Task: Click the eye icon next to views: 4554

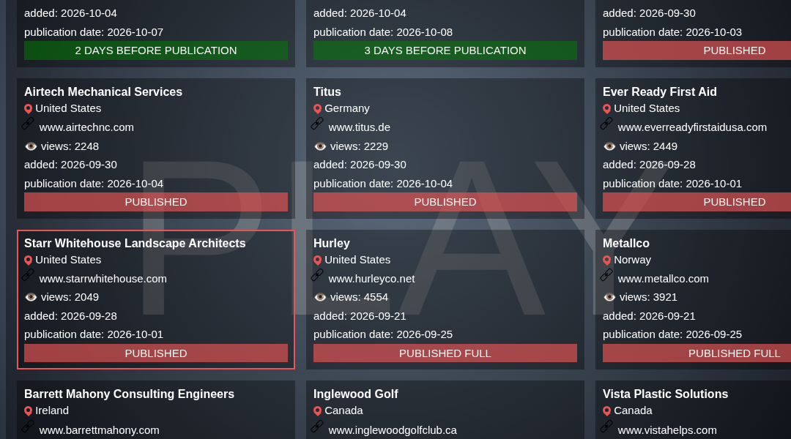Action: click(x=320, y=297)
